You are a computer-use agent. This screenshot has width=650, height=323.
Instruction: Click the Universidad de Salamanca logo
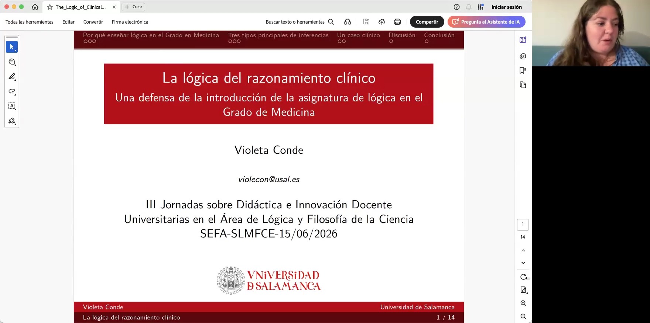[x=268, y=281]
